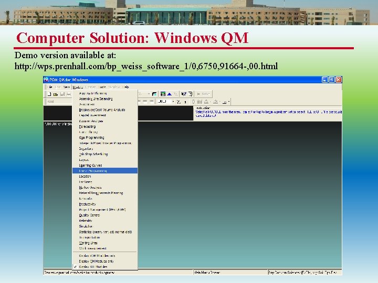Open the Module menu
This screenshot has width=378, height=283.
pyautogui.click(x=78, y=87)
